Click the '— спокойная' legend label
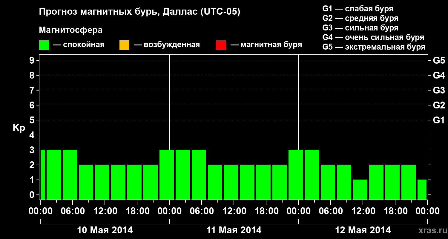This screenshot has height=239, width=448. pyautogui.click(x=79, y=45)
